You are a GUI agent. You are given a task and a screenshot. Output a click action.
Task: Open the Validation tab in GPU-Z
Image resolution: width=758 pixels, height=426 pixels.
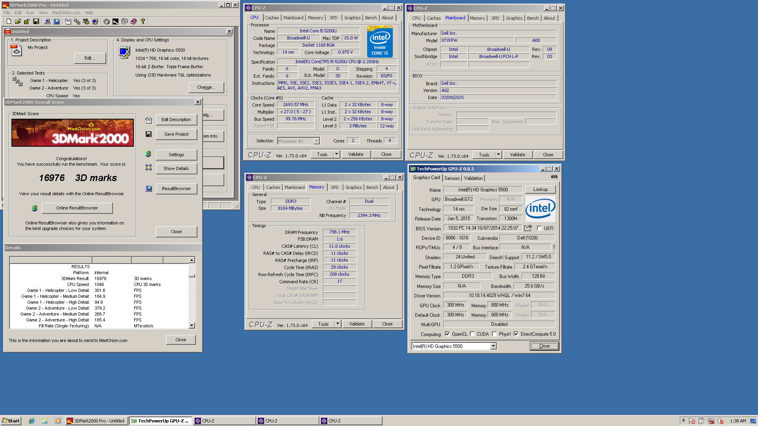(473, 178)
